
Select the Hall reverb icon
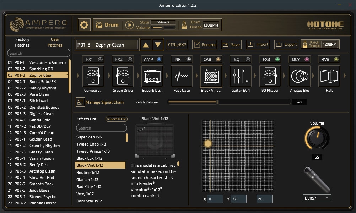pyautogui.click(x=329, y=76)
